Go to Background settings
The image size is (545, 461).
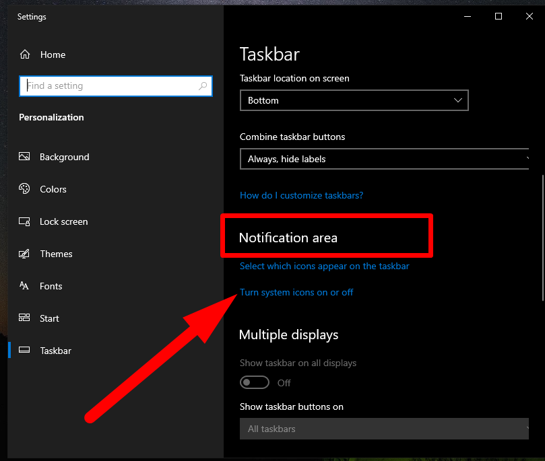click(x=64, y=157)
